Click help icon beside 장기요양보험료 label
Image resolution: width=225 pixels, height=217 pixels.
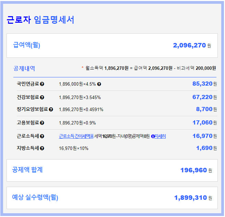[51, 110]
